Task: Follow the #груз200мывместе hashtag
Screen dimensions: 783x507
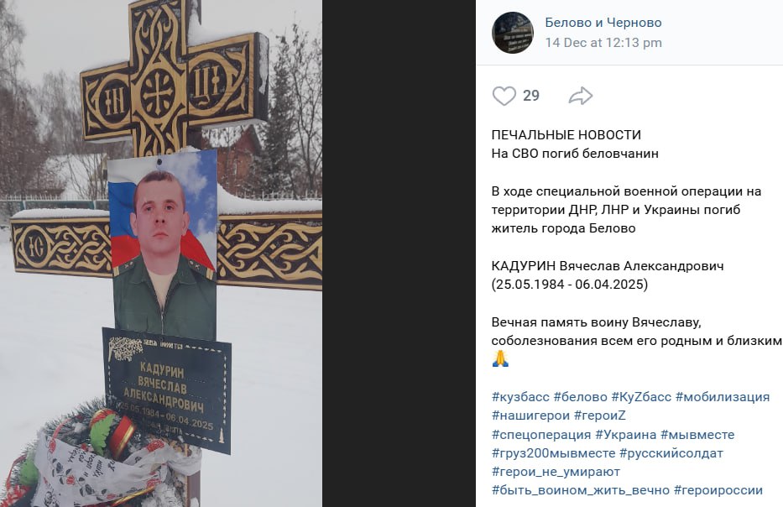Action: pyautogui.click(x=553, y=453)
